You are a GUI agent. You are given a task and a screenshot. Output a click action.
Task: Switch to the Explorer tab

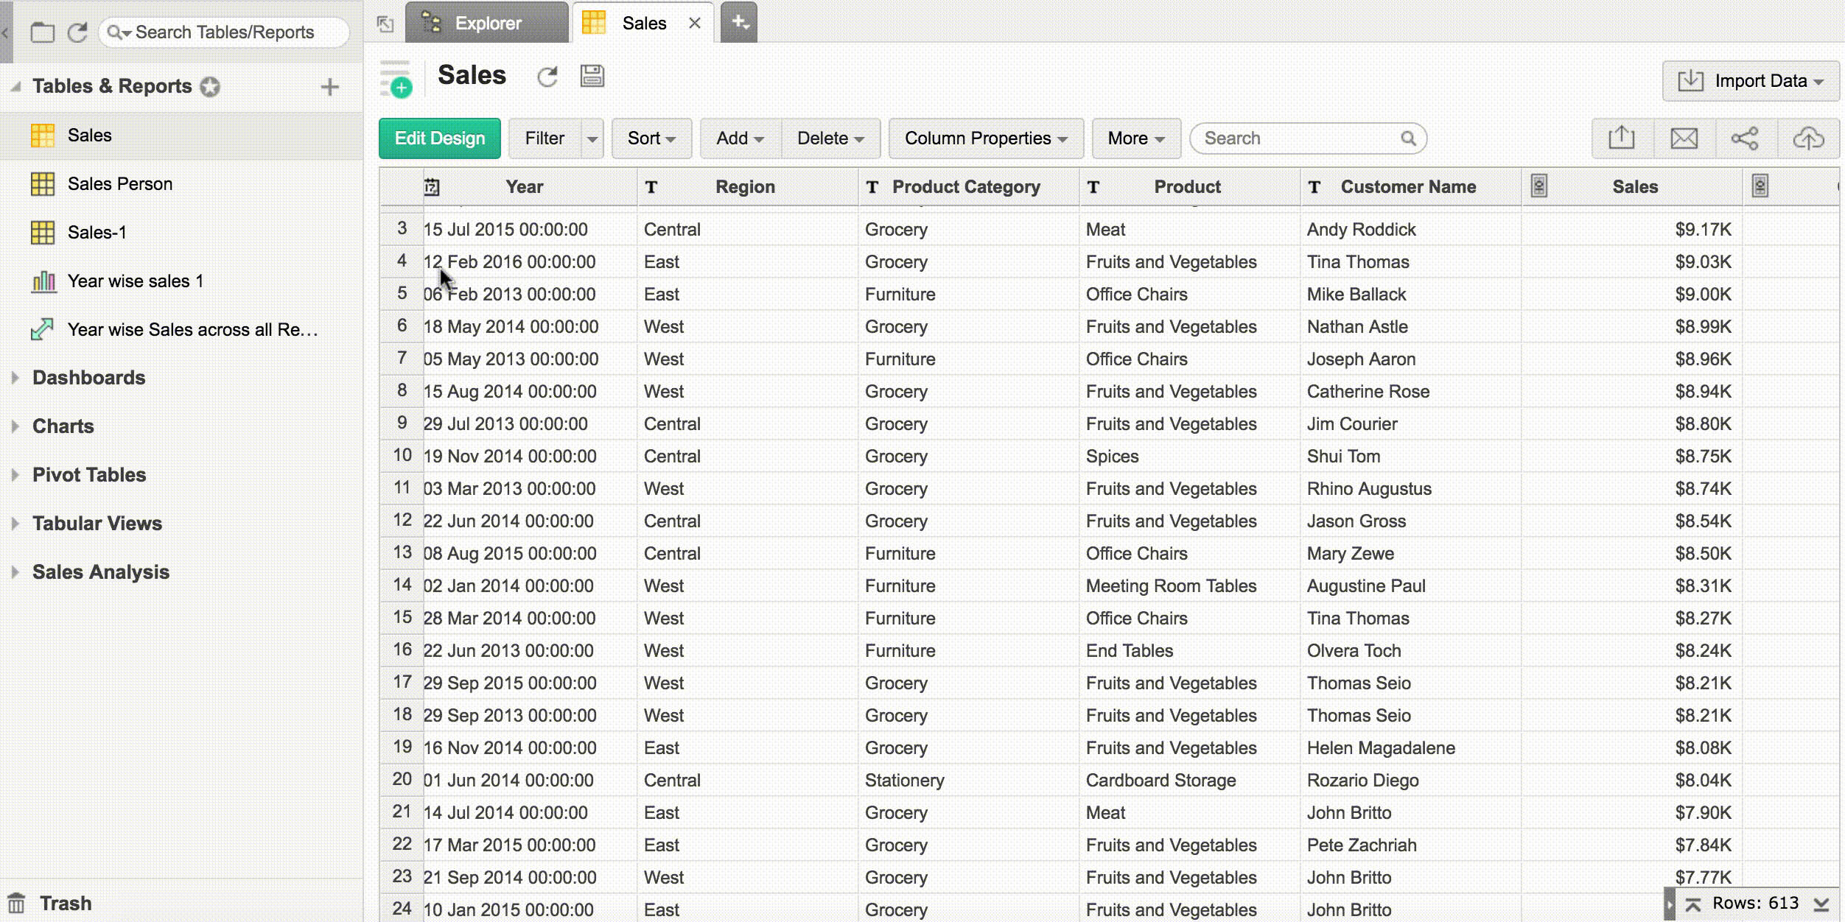tap(486, 23)
